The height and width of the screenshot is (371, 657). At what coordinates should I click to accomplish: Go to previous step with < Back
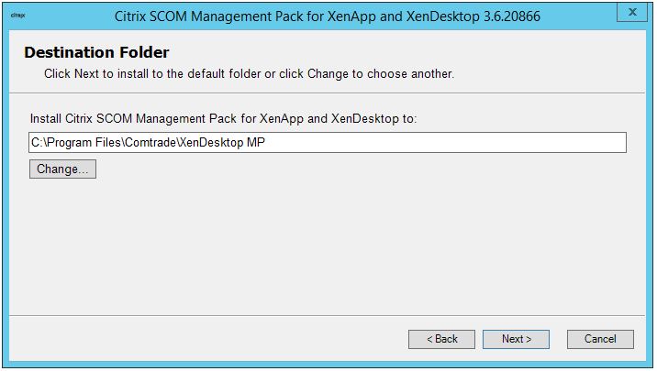tap(441, 339)
